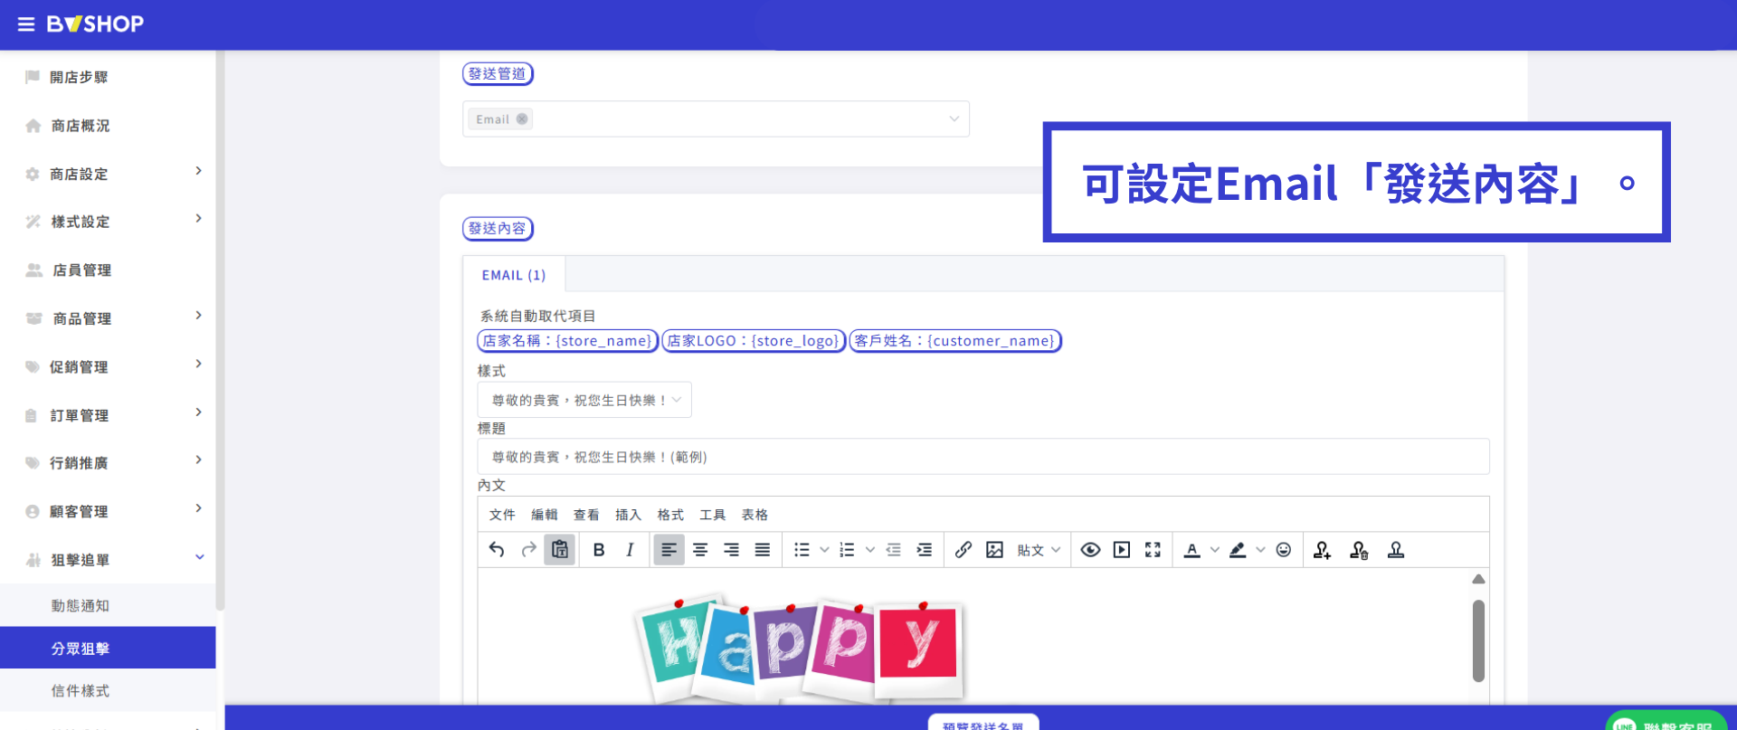Open the text color picker arrow
Image resolution: width=1737 pixels, height=730 pixels.
(1215, 550)
